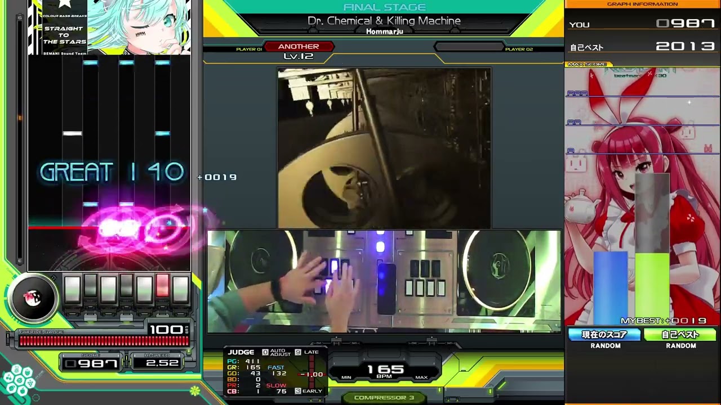This screenshot has height=405, width=721.
Task: Click the GD 43 judge count
Action: 243,373
